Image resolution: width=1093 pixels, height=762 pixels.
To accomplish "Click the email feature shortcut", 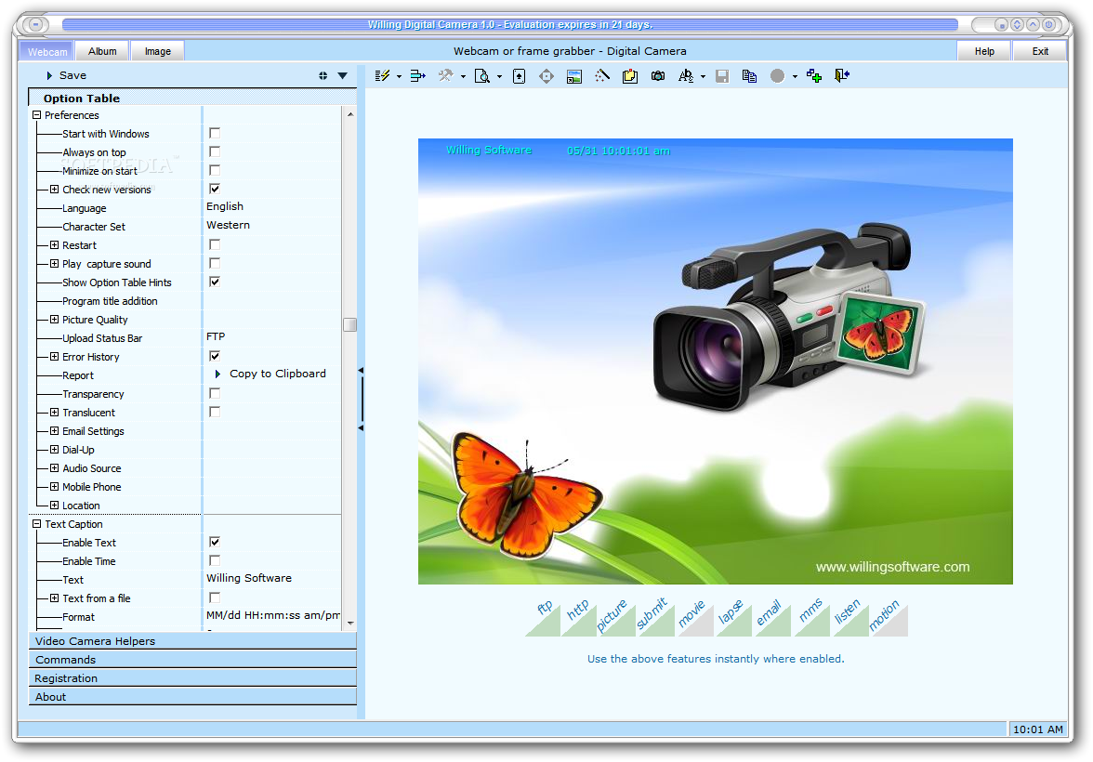I will tap(772, 617).
